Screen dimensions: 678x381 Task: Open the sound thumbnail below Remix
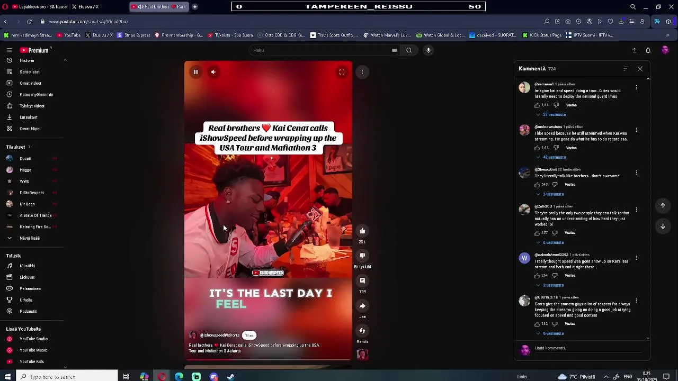(x=362, y=355)
